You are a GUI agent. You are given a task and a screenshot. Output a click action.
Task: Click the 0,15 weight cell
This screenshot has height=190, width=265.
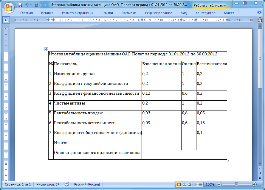click(212, 125)
